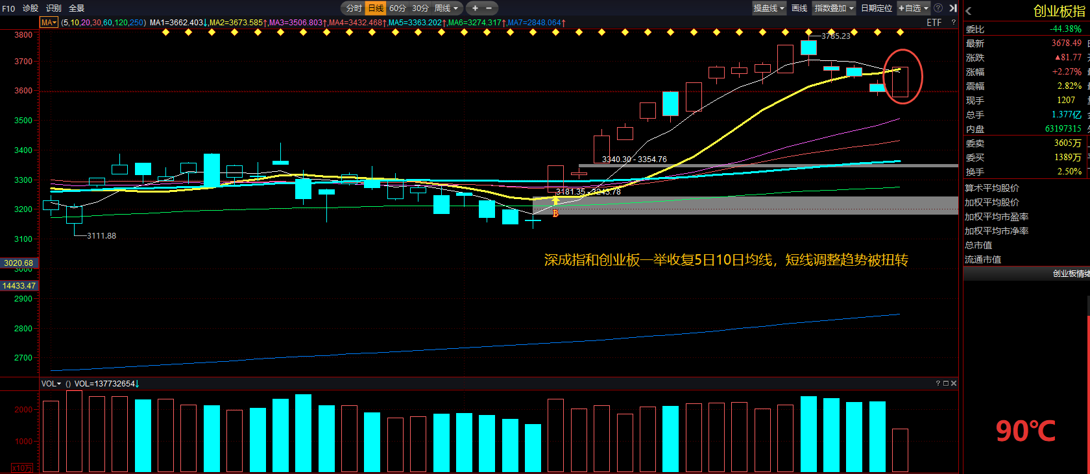Switch chart to 60分 period
Viewport: 1090px width, 474px height.
coord(397,8)
